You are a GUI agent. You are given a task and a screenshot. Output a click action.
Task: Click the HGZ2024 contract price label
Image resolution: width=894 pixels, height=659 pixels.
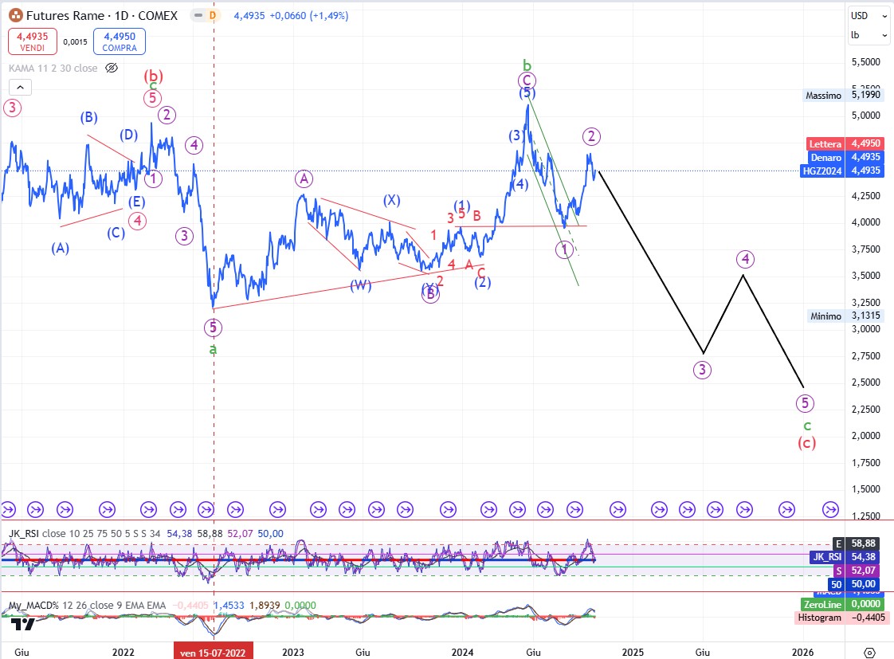coord(843,171)
